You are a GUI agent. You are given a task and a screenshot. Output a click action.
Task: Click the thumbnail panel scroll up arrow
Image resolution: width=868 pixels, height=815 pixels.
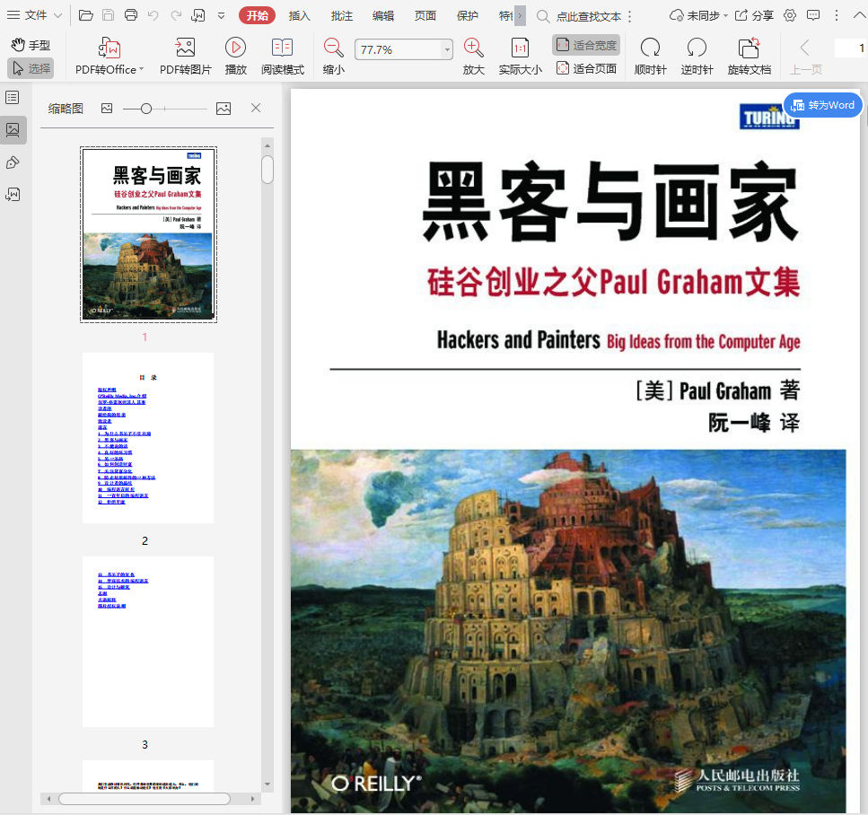(x=267, y=145)
